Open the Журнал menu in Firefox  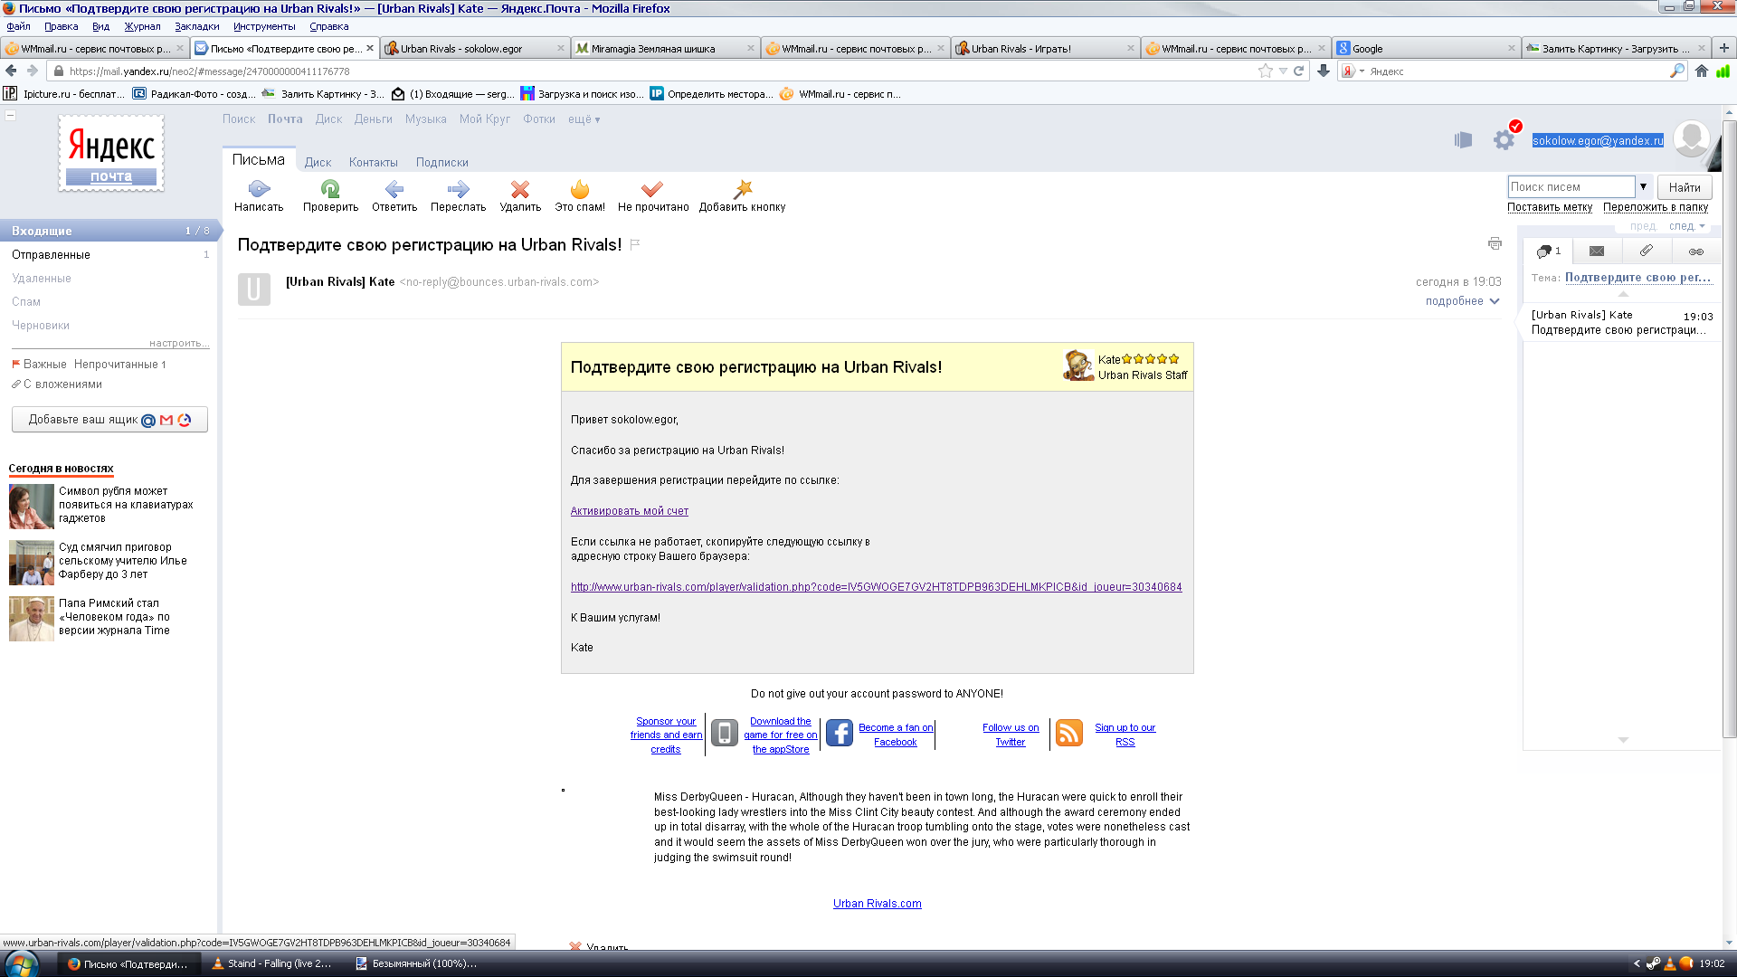(142, 26)
